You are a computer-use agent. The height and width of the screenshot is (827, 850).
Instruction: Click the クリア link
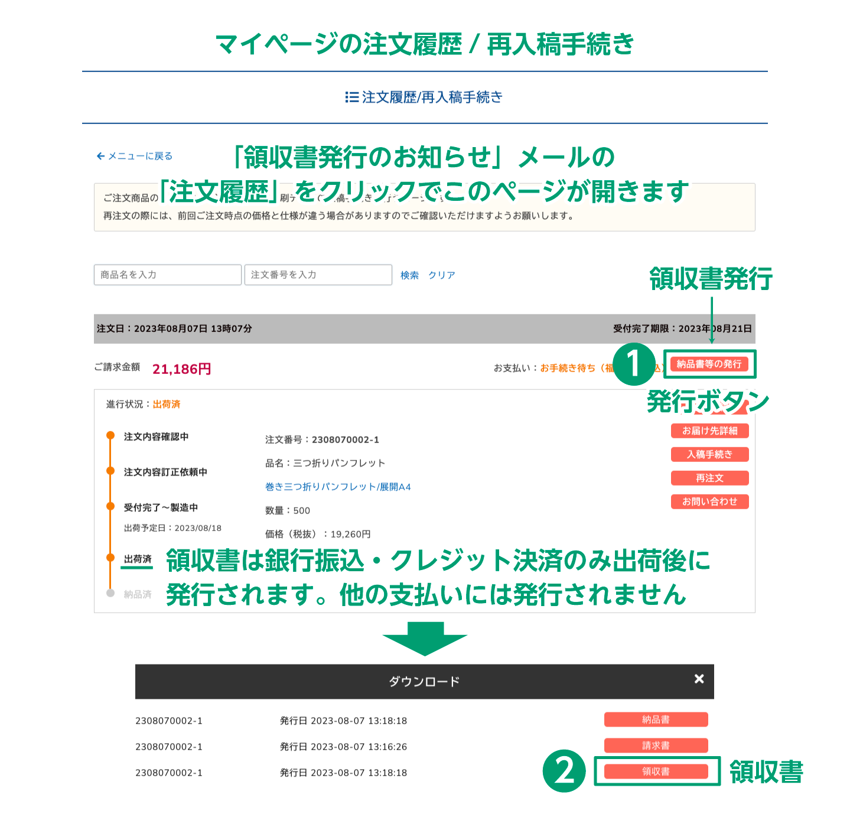442,275
